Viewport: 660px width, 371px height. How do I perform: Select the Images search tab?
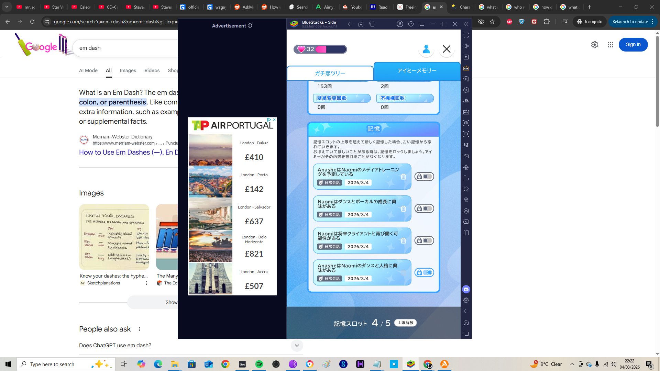click(128, 70)
